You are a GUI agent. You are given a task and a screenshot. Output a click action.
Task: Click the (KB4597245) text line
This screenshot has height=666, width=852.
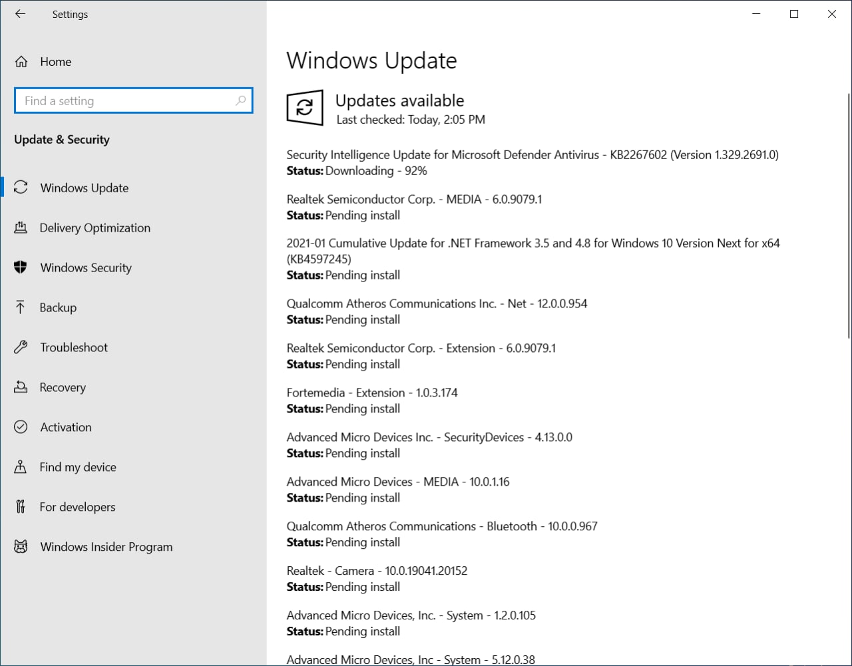pyautogui.click(x=319, y=259)
